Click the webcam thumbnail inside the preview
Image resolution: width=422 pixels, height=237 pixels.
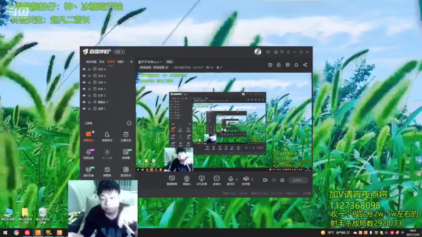point(179,160)
